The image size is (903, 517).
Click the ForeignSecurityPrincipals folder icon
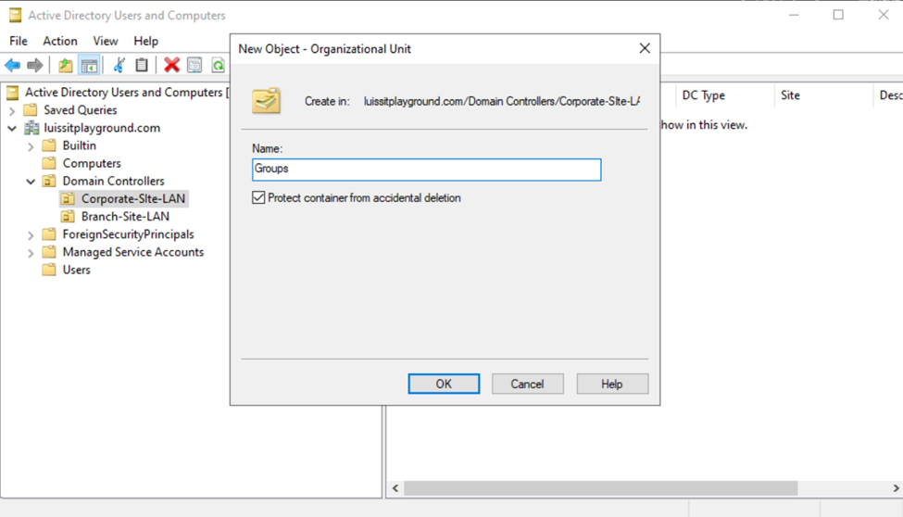tap(49, 234)
